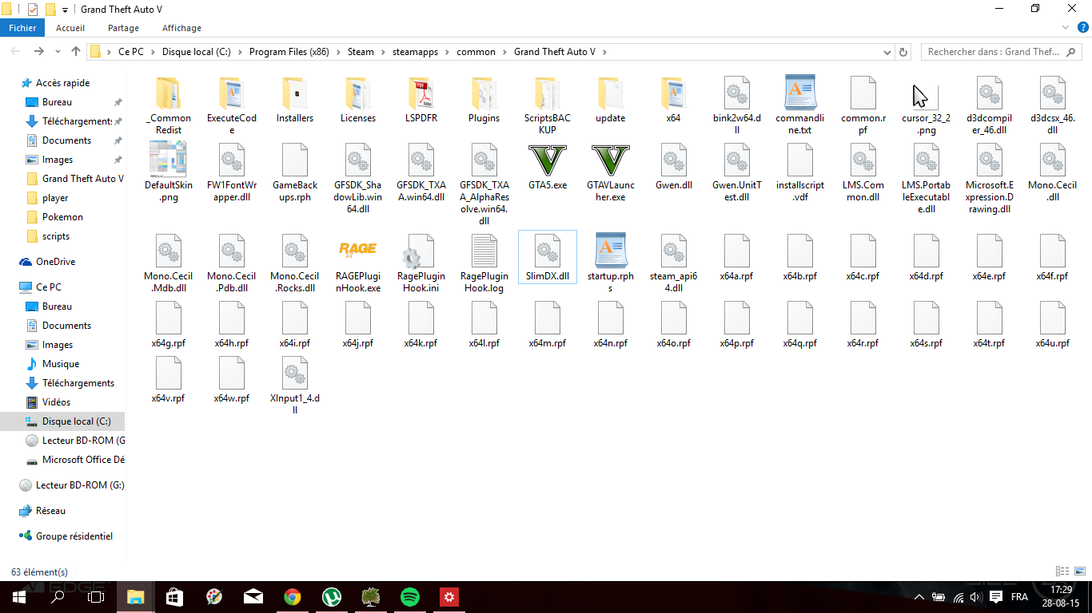The height and width of the screenshot is (613, 1092).
Task: Switch to large icons view in status bar
Action: [x=1079, y=571]
